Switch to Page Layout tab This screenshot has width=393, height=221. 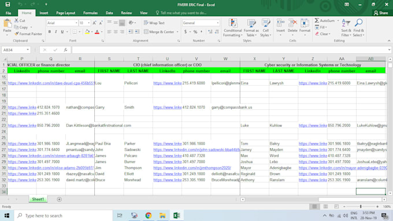(66, 13)
